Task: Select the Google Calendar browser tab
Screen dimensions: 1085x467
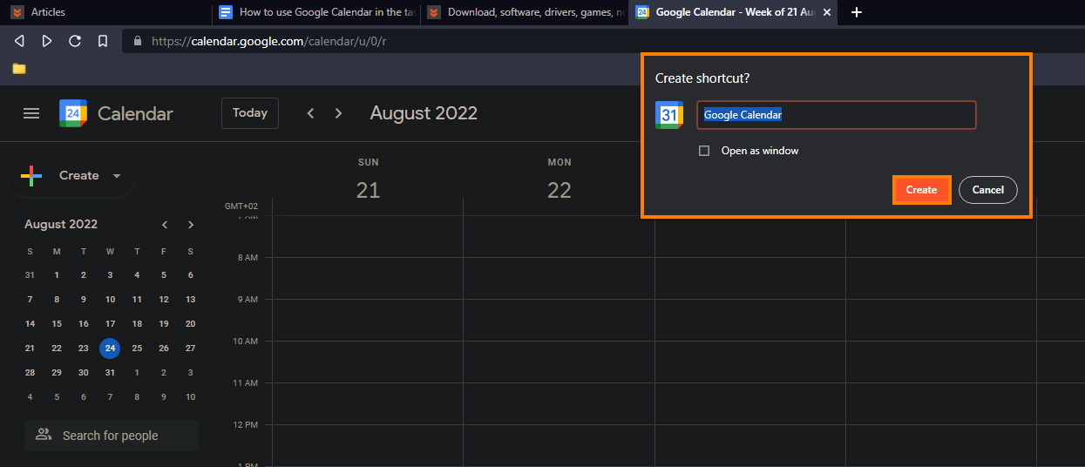Action: coord(732,12)
